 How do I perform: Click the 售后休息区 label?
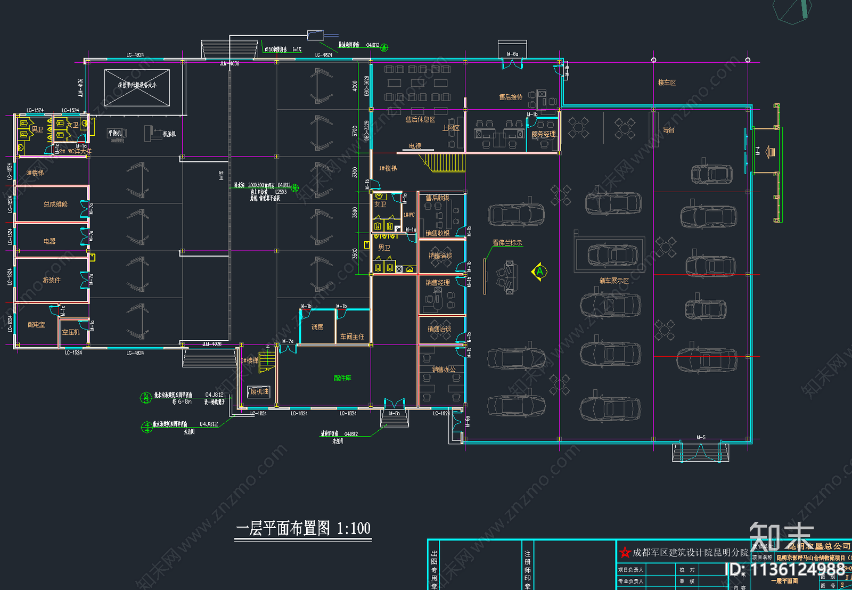[420, 119]
